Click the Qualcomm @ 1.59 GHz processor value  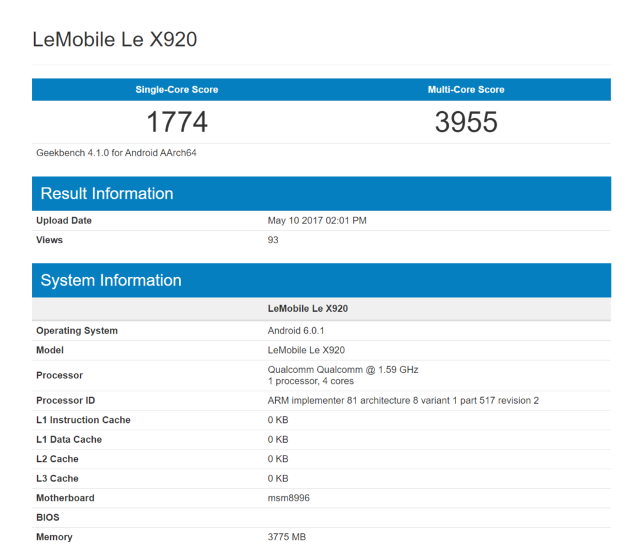click(x=342, y=370)
